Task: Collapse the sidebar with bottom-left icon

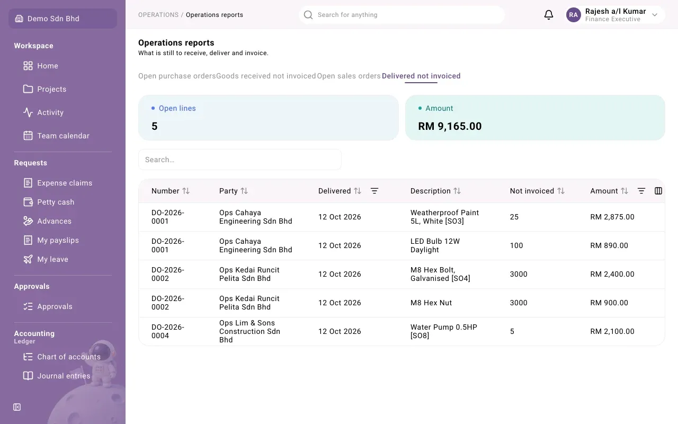Action: tap(17, 407)
